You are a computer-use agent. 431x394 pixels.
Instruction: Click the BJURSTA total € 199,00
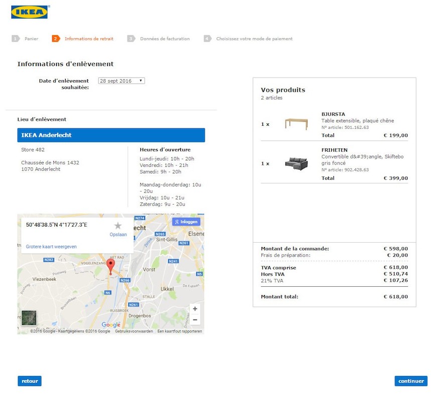click(x=396, y=135)
